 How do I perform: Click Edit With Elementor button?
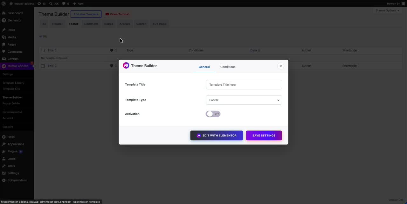[x=217, y=135]
